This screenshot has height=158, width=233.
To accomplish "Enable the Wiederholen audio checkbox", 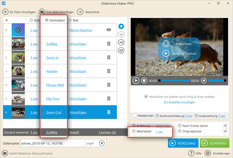I will tap(134, 115).
